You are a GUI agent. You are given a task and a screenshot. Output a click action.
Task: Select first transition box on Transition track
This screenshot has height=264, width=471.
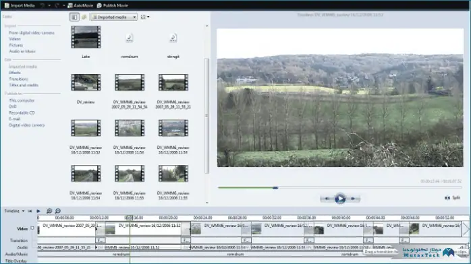(101, 240)
